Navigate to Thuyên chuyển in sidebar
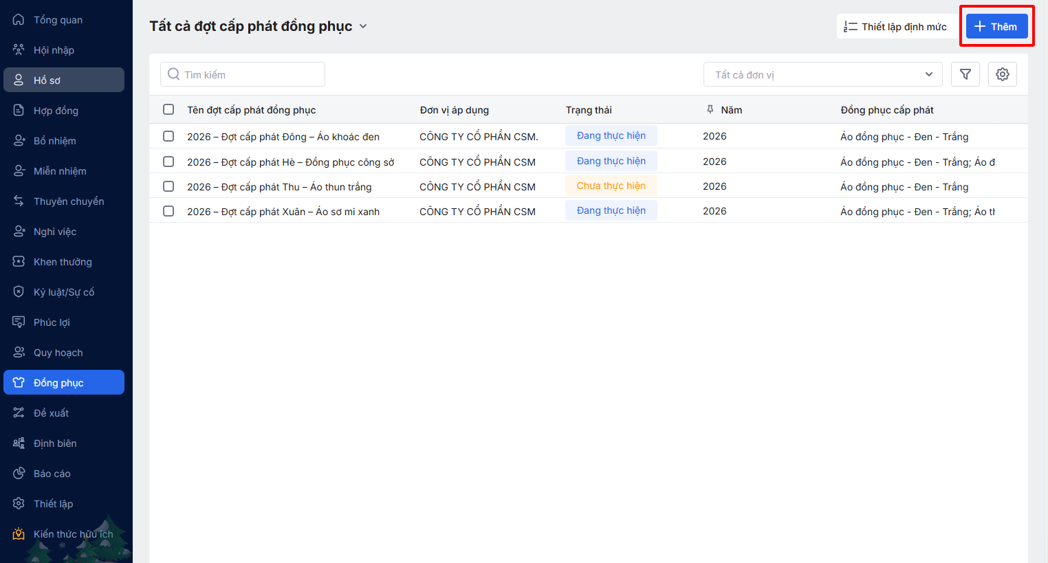 pos(69,201)
